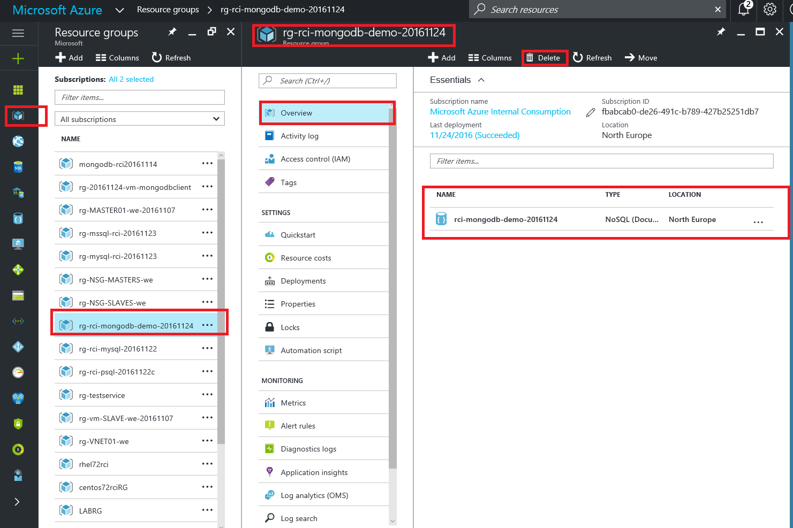
Task: Open the 11/24/2016 (Succeeded) deployment link
Action: point(475,135)
